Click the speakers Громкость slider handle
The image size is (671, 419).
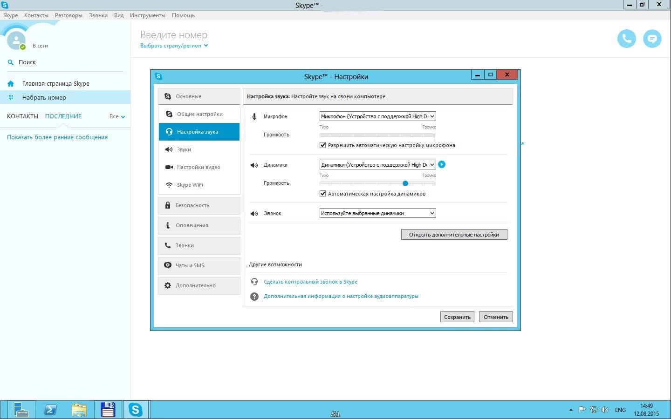[405, 183]
